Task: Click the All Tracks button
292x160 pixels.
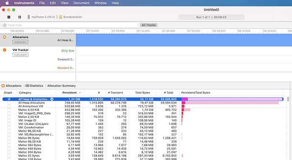Action: (149, 25)
